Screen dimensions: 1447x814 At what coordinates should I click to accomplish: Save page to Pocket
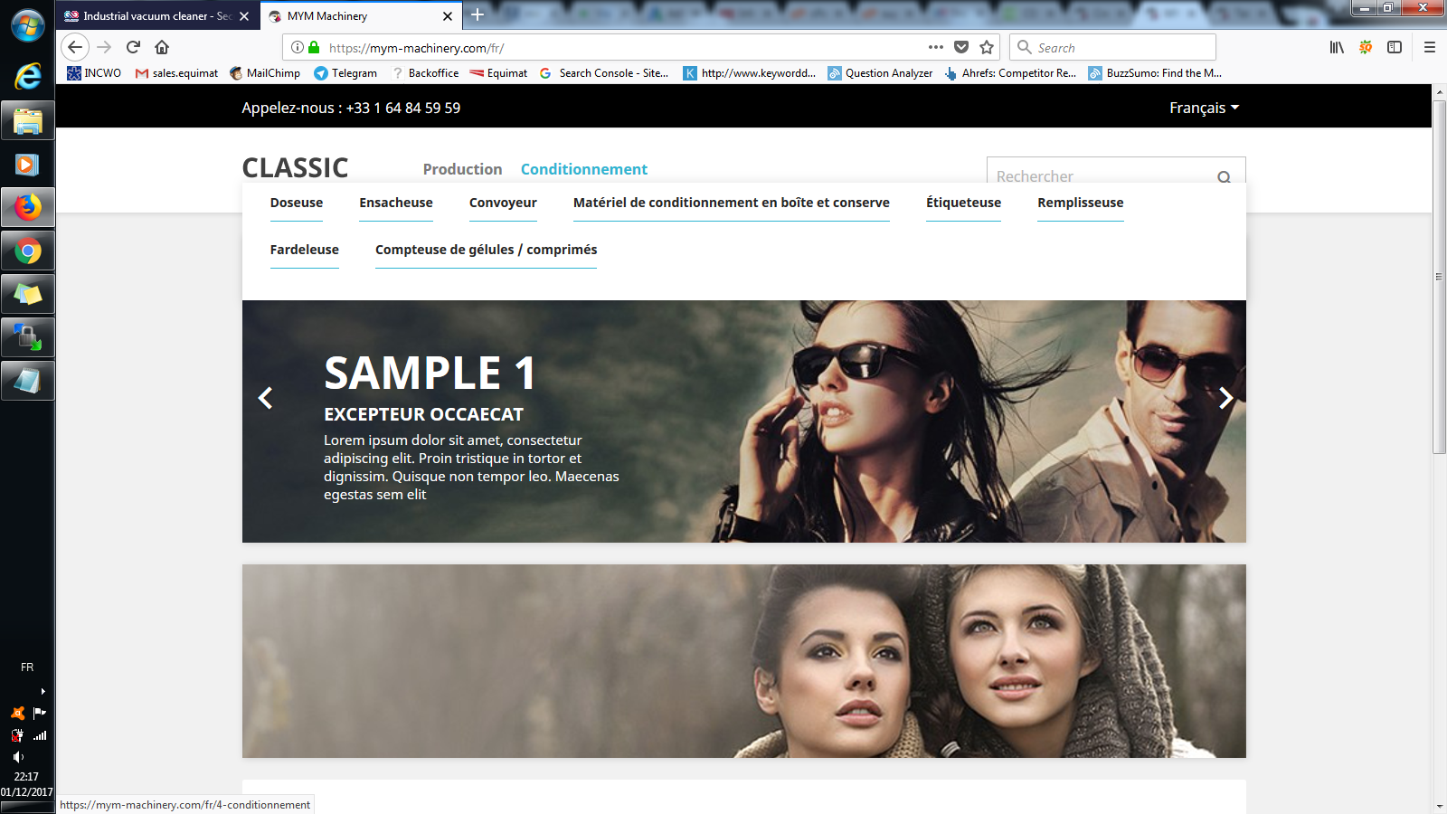(961, 47)
